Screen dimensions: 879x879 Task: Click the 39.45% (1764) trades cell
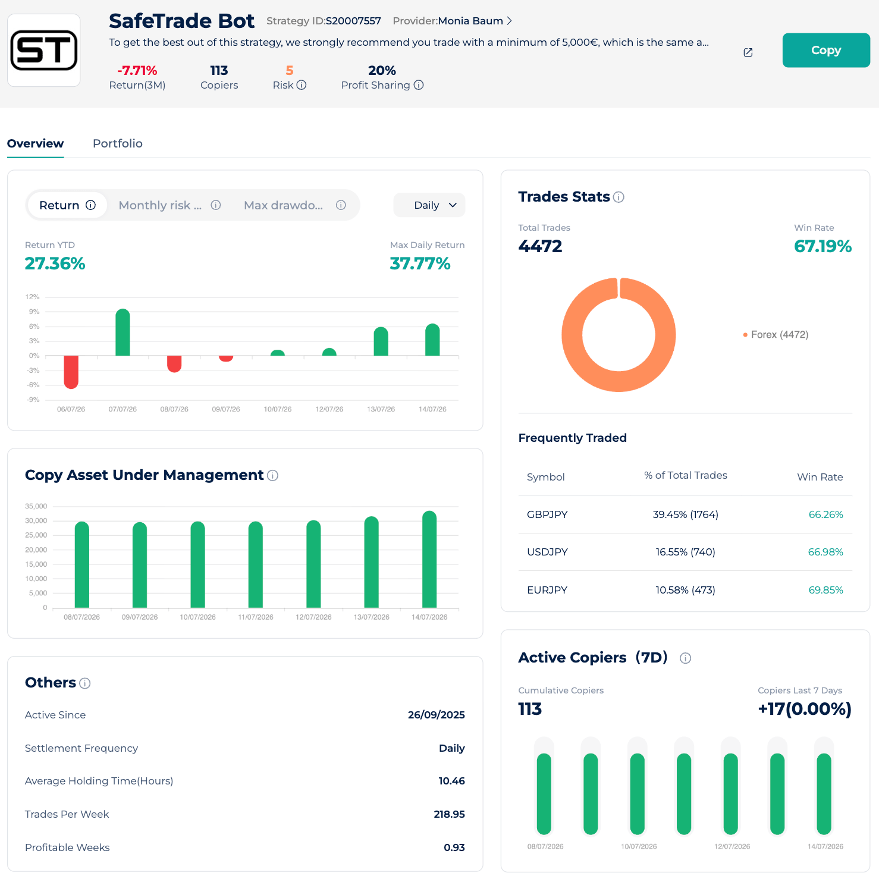point(685,514)
